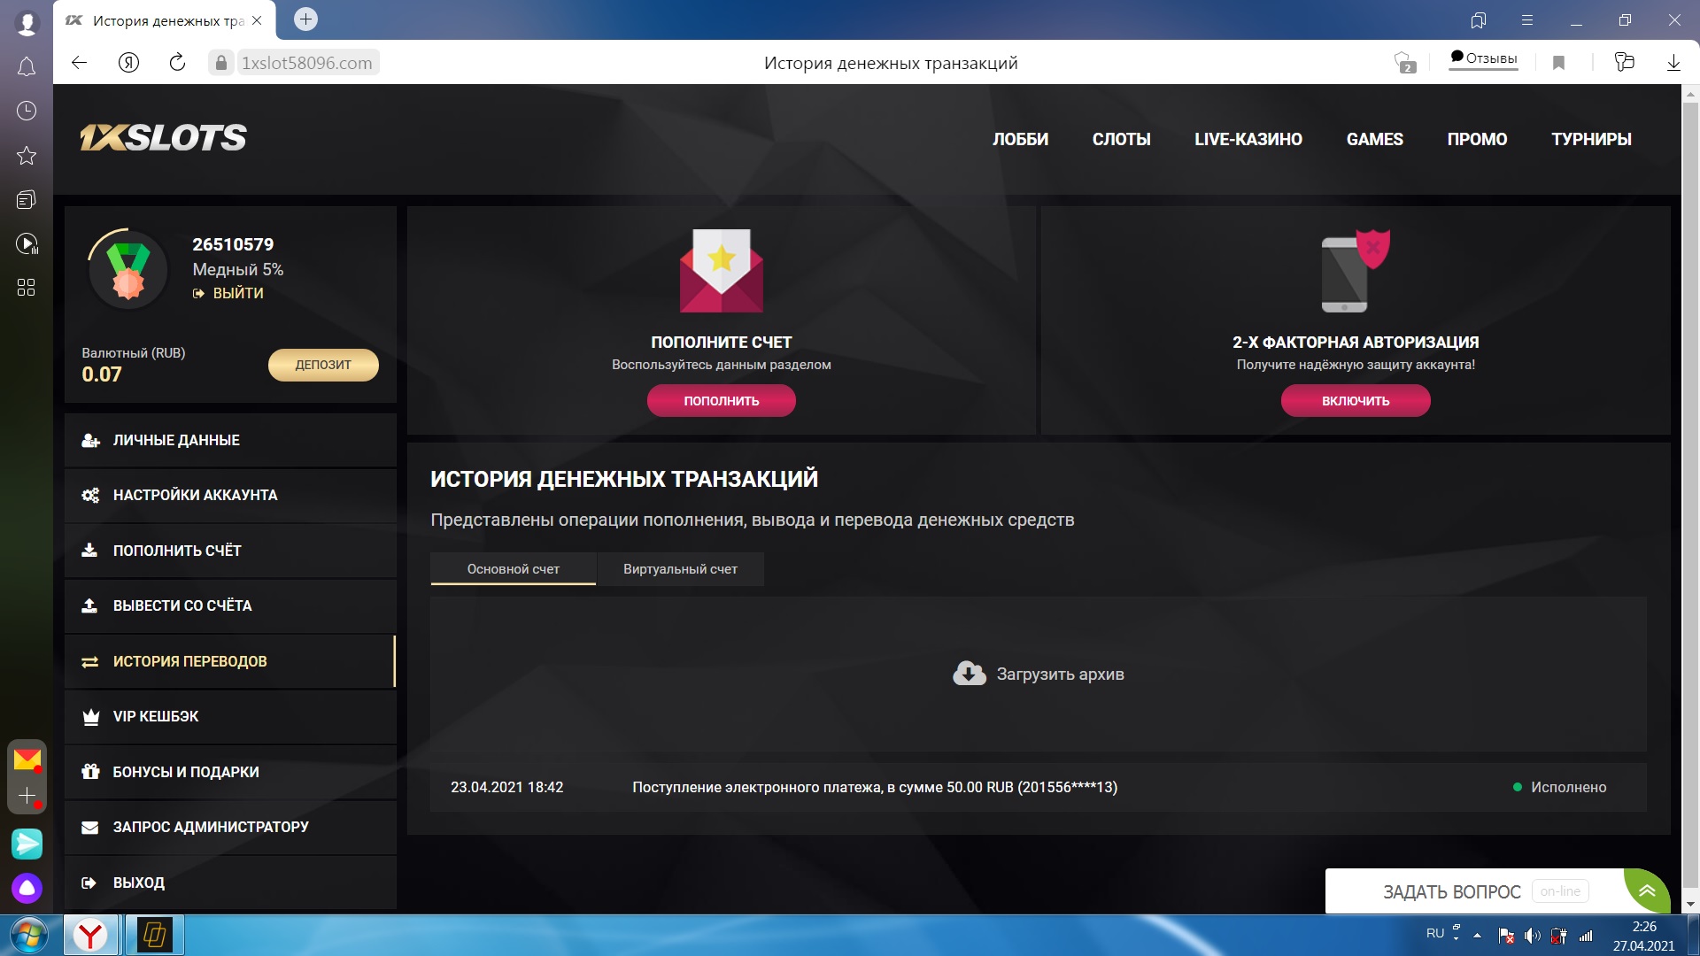Click the Alice assistant purple icon
This screenshot has height=956, width=1700.
pyautogui.click(x=27, y=888)
